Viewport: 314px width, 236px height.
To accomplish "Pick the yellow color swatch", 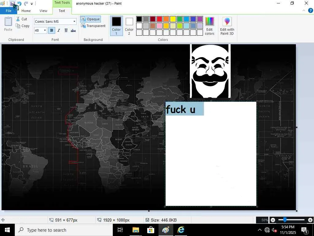I will (x=173, y=19).
